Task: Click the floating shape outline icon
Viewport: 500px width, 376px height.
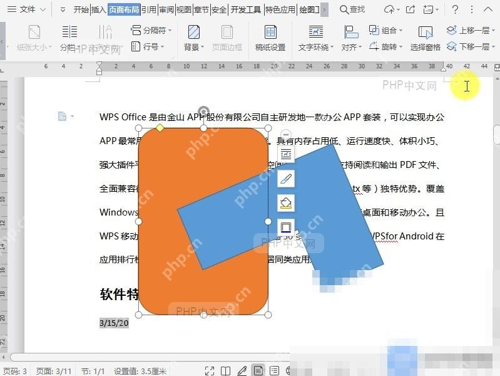Action: tap(286, 227)
